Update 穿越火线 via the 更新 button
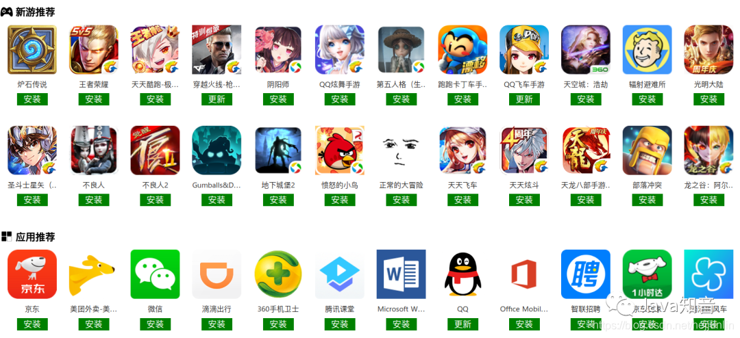This screenshot has height=338, width=740. coord(217,99)
